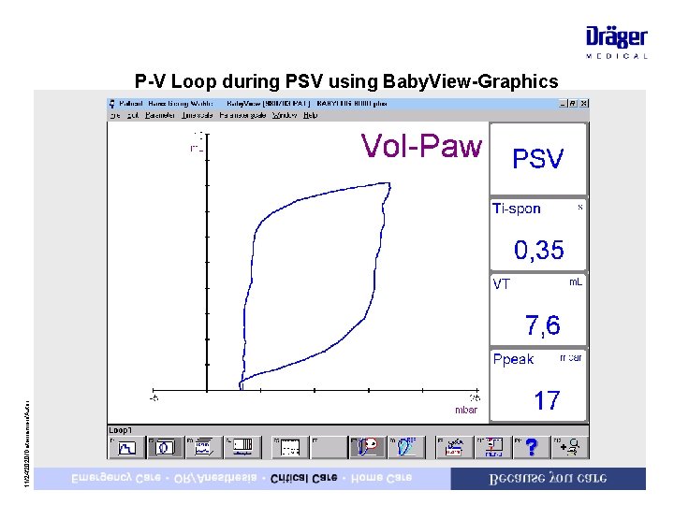674x505 pixels.
Task: Click the PSV ventilation mode panel
Action: coord(538,158)
